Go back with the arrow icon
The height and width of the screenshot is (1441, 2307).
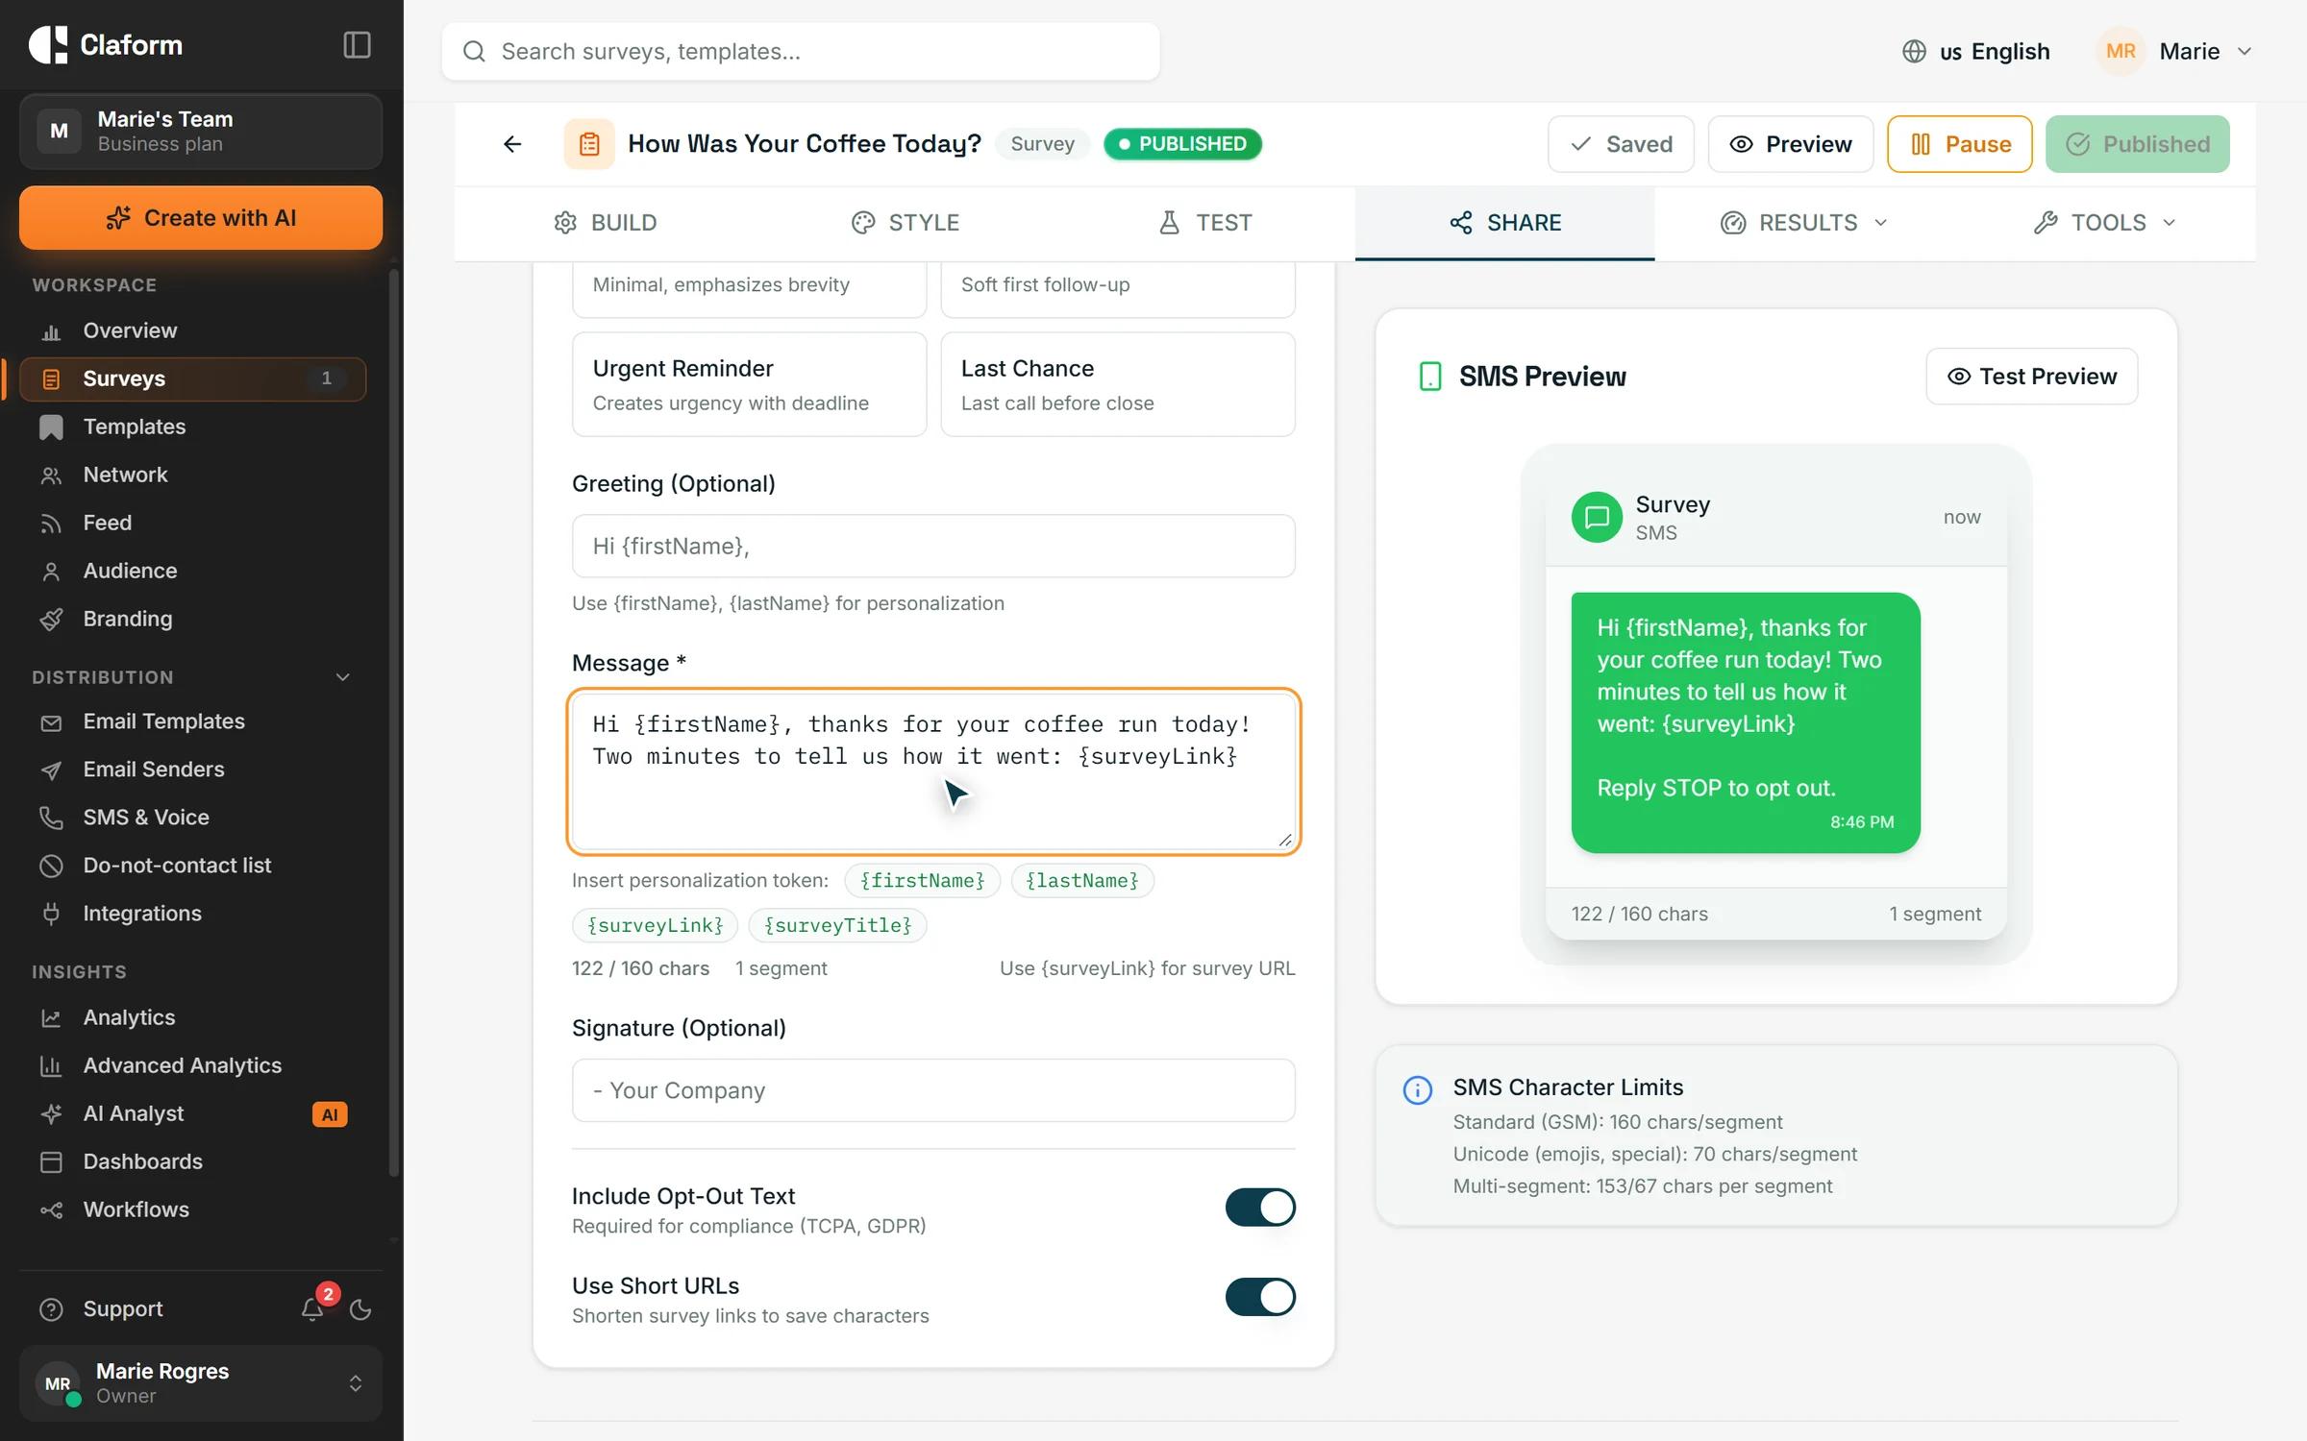point(512,144)
